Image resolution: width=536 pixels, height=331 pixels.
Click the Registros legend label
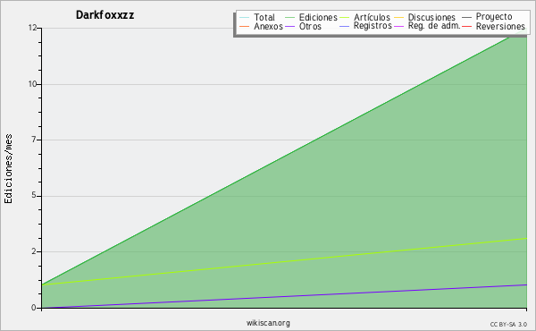tap(373, 26)
